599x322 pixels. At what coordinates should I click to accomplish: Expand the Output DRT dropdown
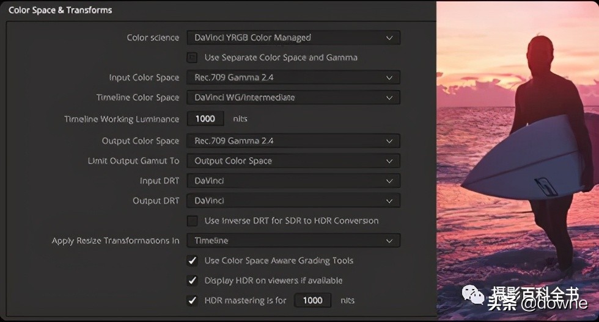(293, 201)
